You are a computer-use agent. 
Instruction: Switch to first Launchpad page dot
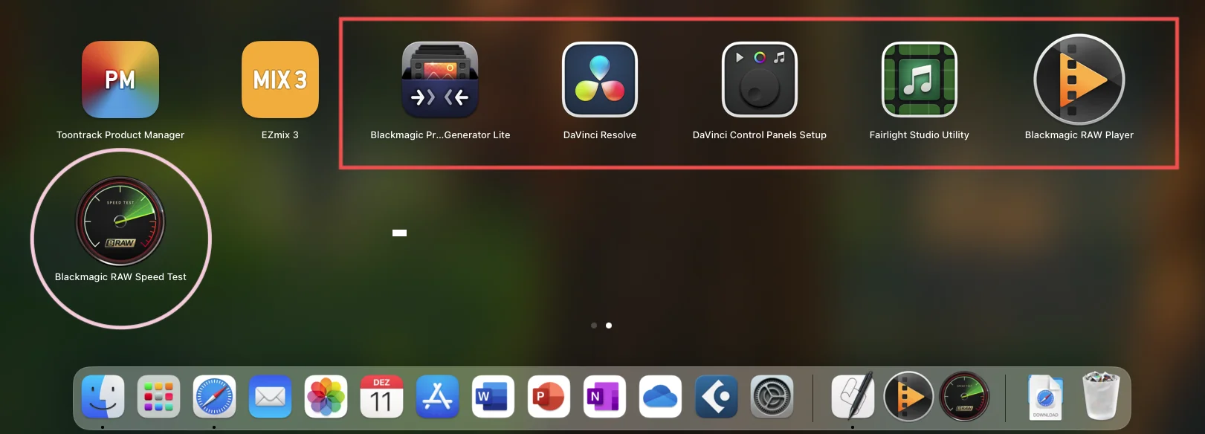(x=594, y=325)
